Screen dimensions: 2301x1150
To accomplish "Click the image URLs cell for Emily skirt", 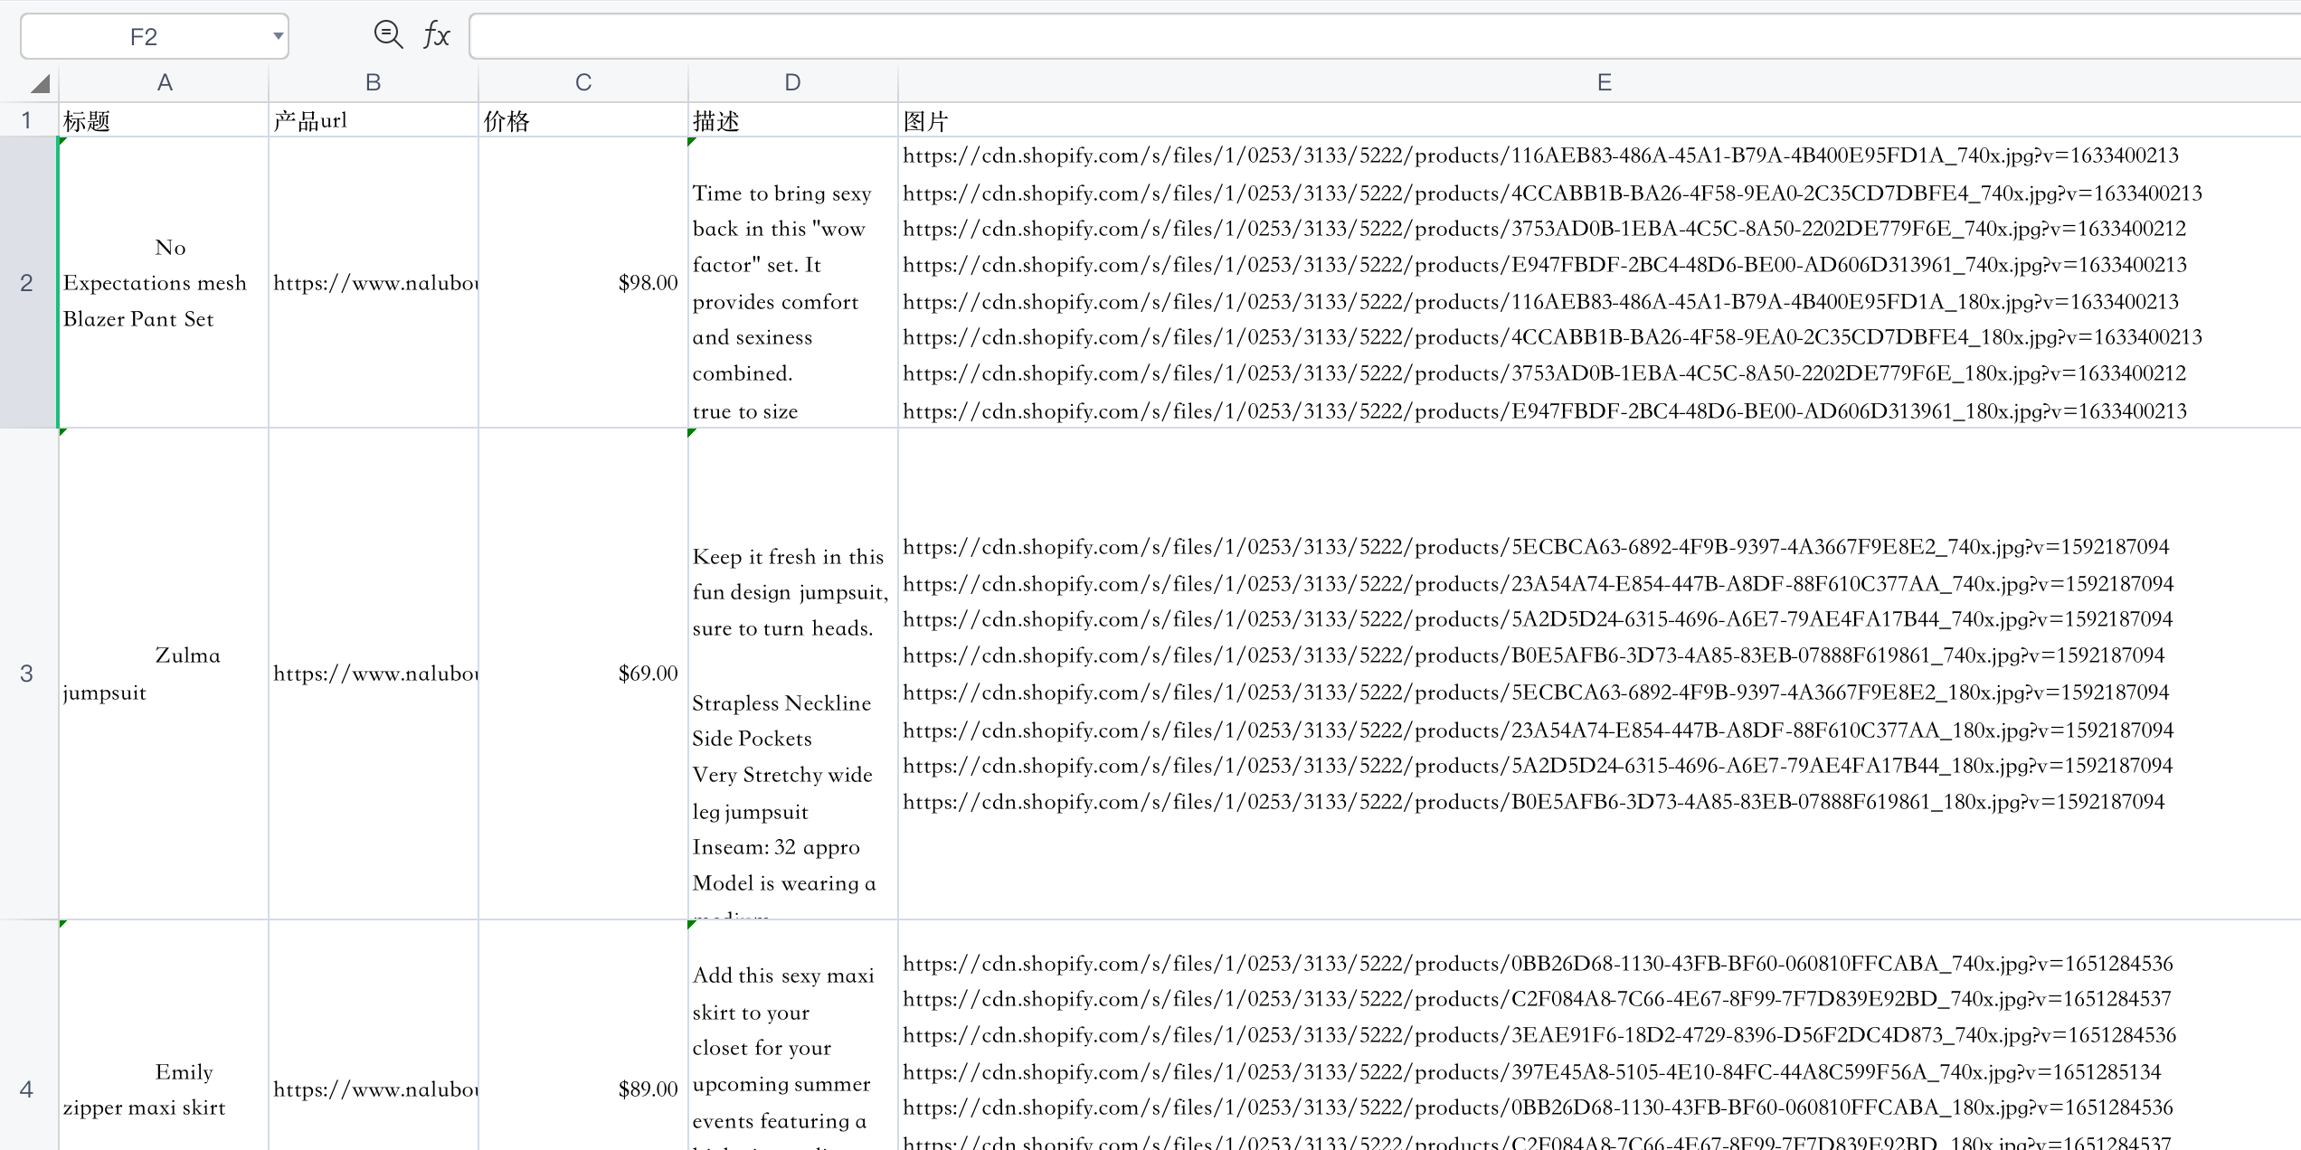I will 1600,1035.
